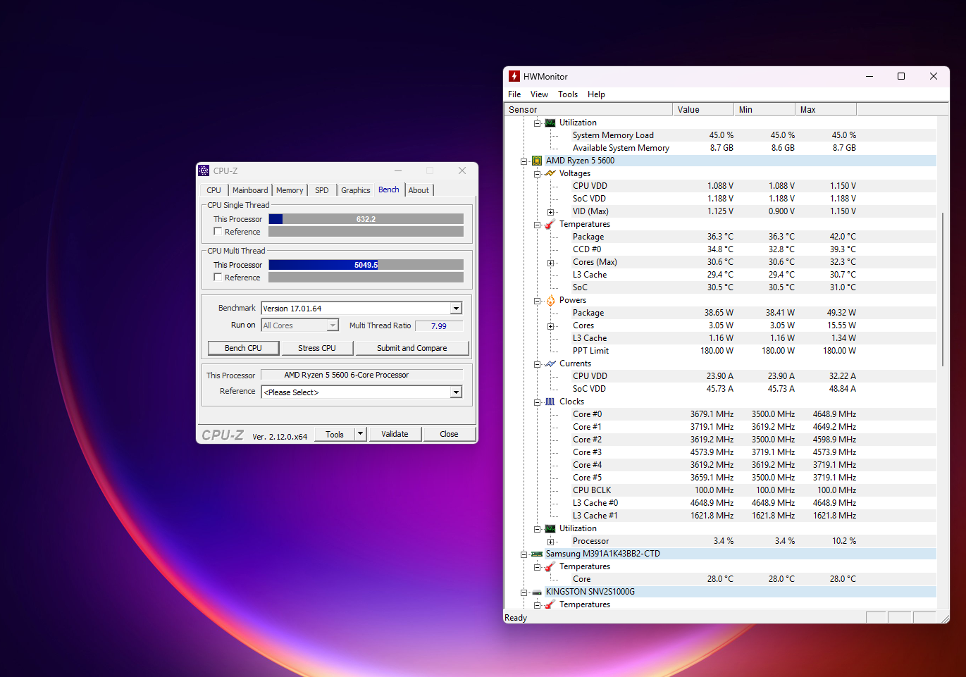The height and width of the screenshot is (677, 966).
Task: Click thermometer icon under Samsung M391A1K43BB2-CTD
Action: (x=550, y=566)
